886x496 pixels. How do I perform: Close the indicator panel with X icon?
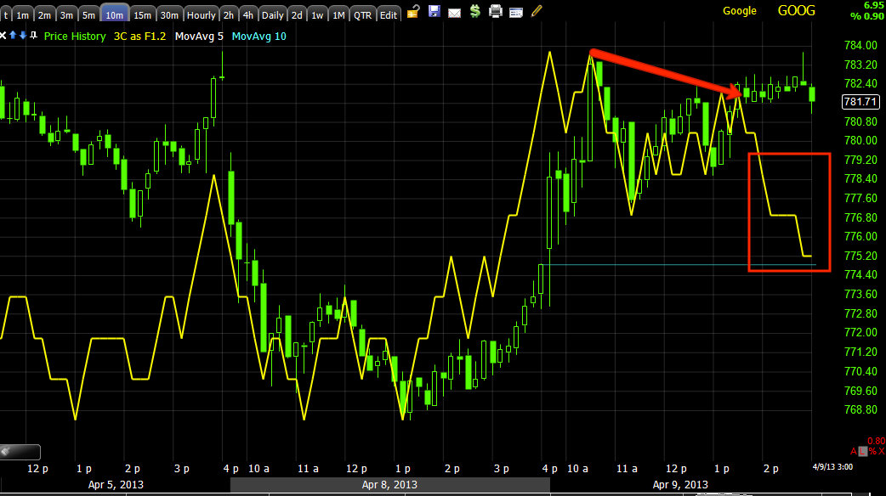3,36
